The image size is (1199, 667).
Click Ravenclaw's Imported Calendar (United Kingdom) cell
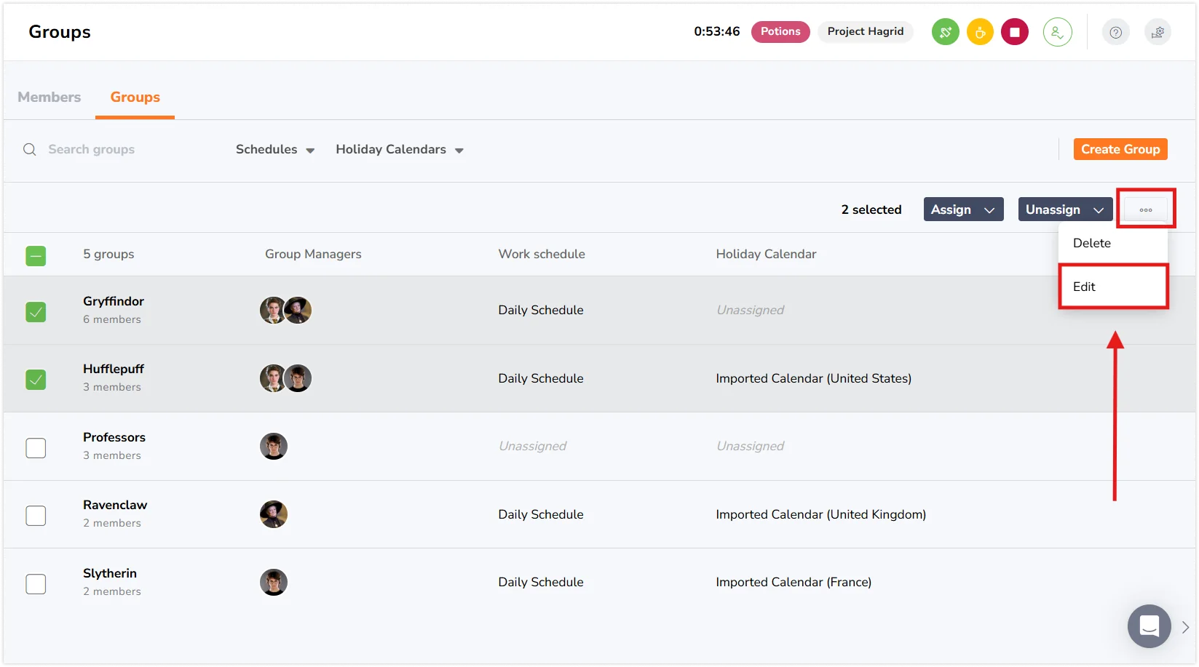tap(821, 514)
